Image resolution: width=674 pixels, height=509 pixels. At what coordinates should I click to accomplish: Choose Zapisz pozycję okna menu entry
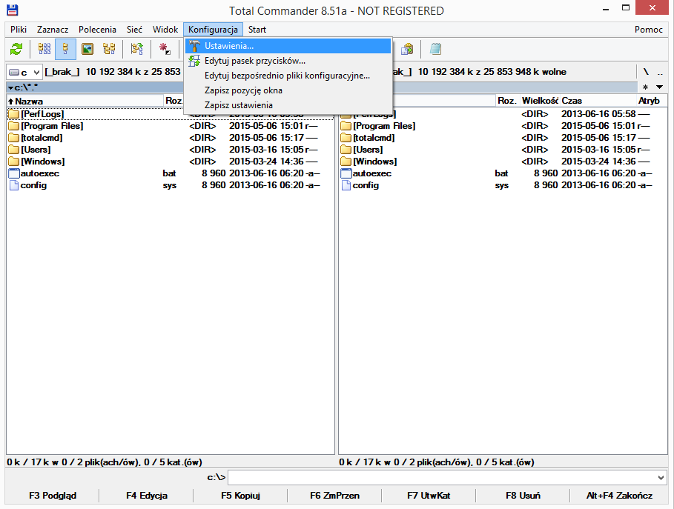tap(288, 90)
